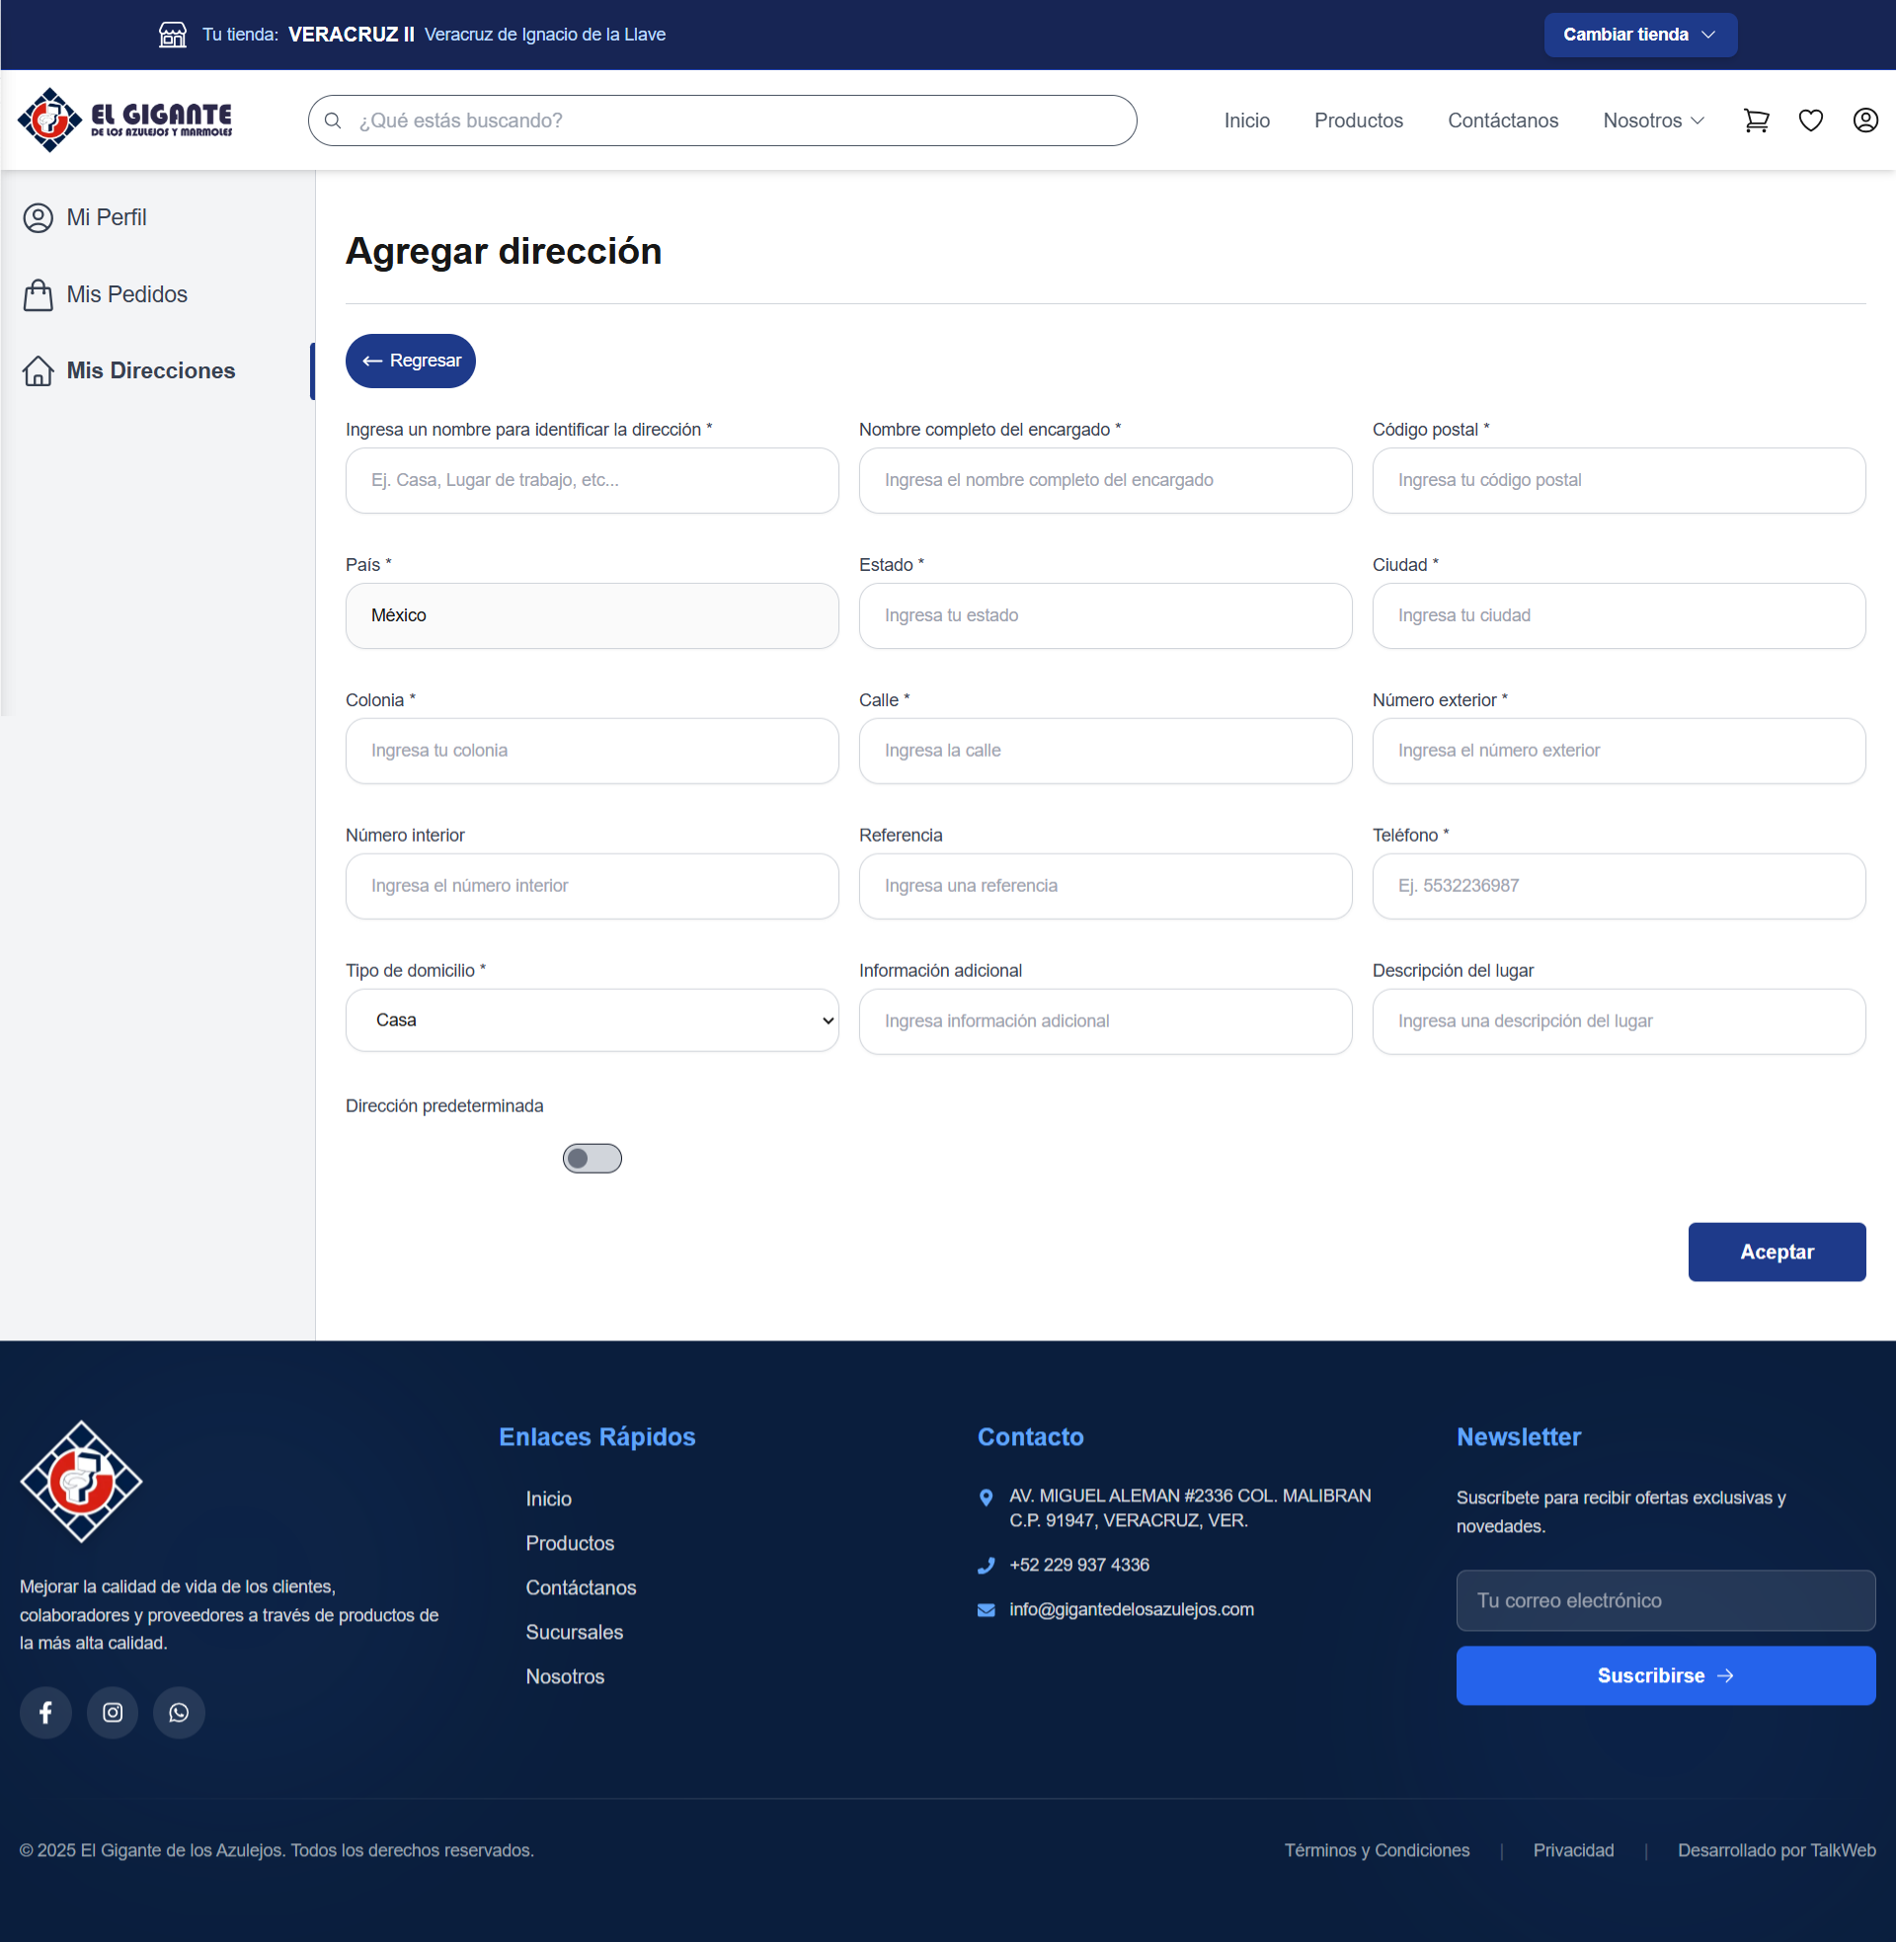This screenshot has width=1896, height=1942.
Task: Expand the Nosotros menu
Action: 1653,121
